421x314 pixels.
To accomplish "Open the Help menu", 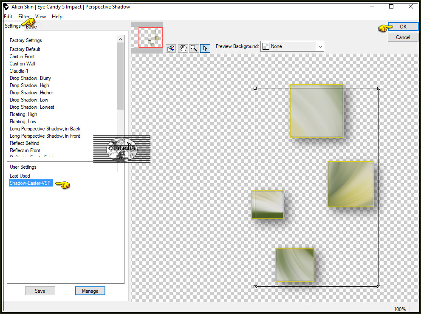I will 57,17.
